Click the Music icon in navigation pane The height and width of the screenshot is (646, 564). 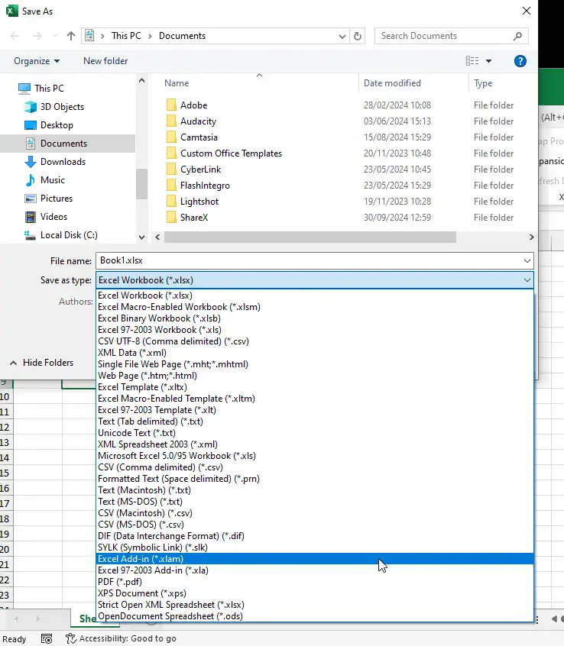click(31, 180)
